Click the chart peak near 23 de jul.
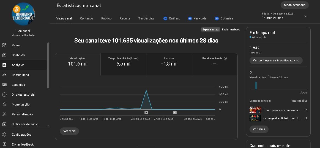The height and width of the screenshot is (148, 320). pos(146,90)
